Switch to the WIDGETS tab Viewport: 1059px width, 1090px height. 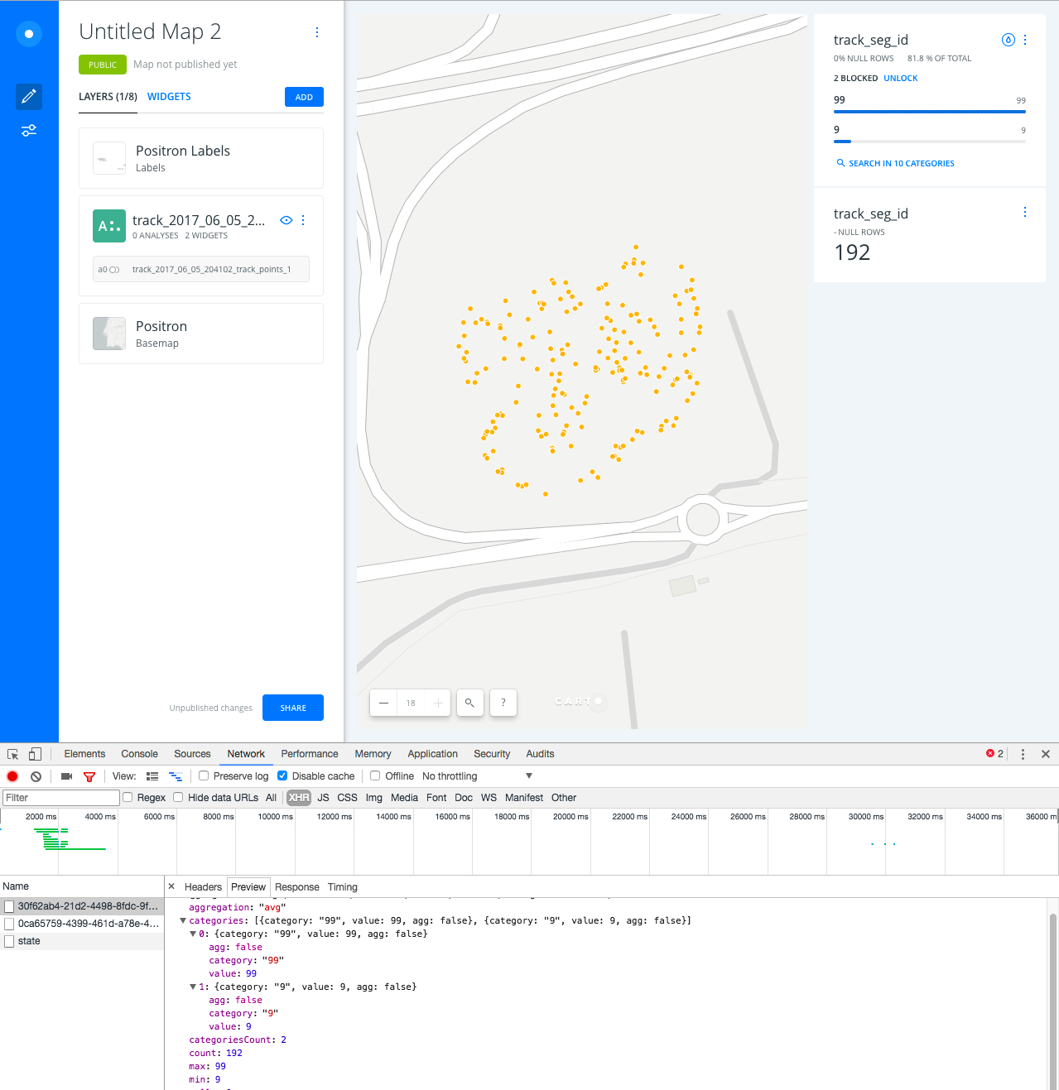point(169,97)
